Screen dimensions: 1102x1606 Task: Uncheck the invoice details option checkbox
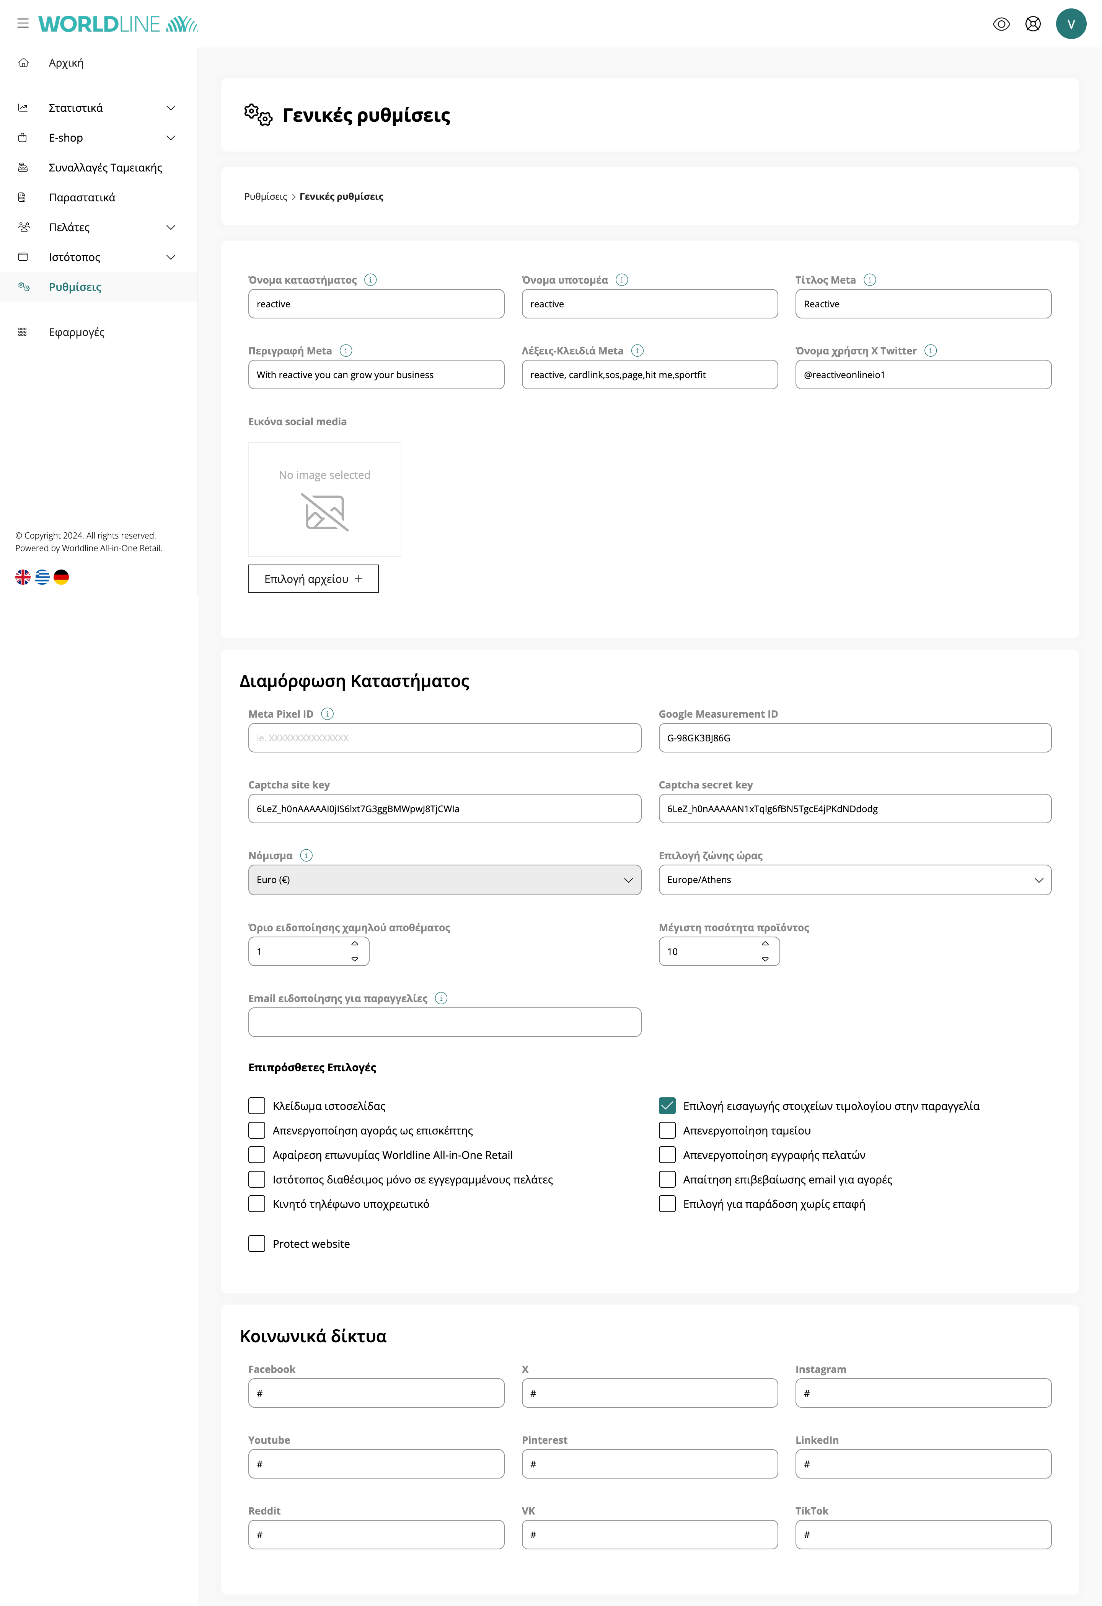tap(667, 1106)
